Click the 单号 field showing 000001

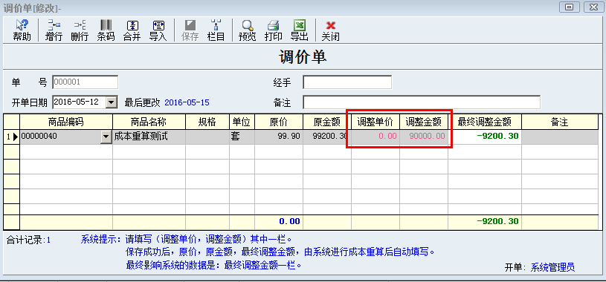point(85,82)
